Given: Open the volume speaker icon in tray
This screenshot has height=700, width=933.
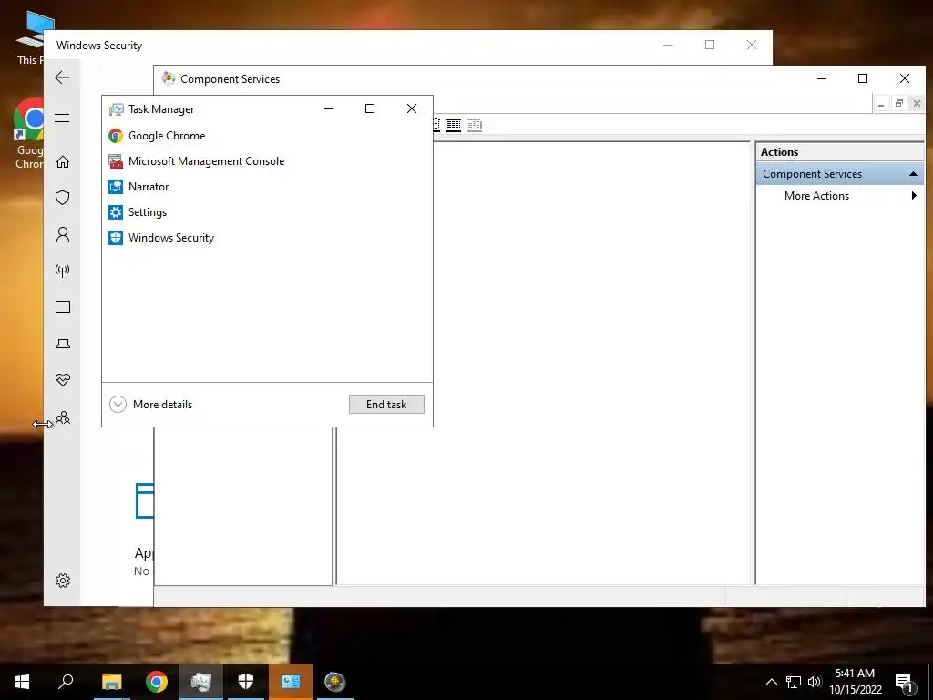Looking at the screenshot, I should pyautogui.click(x=815, y=682).
